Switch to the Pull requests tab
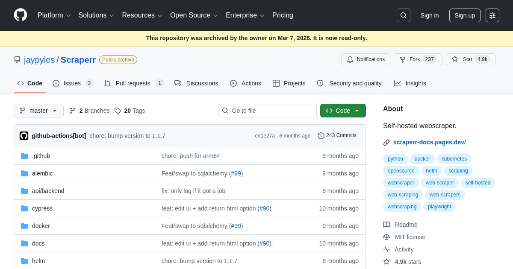Image resolution: width=513 pixels, height=269 pixels. [134, 83]
